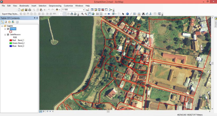Click Fixed Zoom Out arrows
Screen dimensions: 217x116
pos(101,14)
